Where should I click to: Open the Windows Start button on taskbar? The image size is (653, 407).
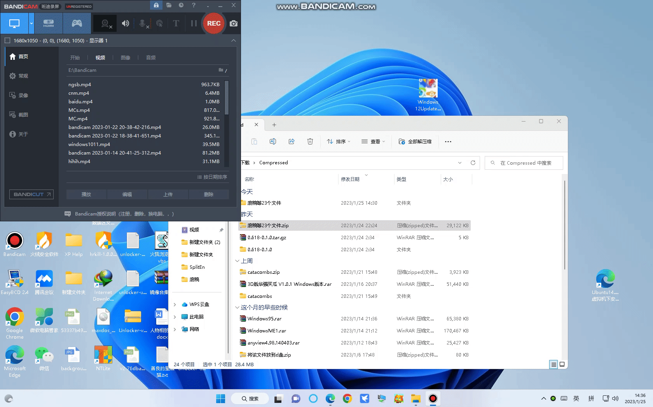pyautogui.click(x=220, y=399)
